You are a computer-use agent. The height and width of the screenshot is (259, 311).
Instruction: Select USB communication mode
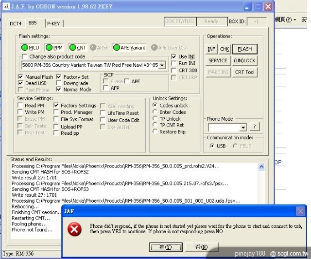pyautogui.click(x=212, y=146)
